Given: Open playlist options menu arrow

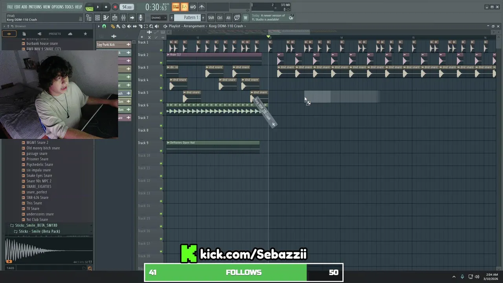Looking at the screenshot, I should pos(99,26).
